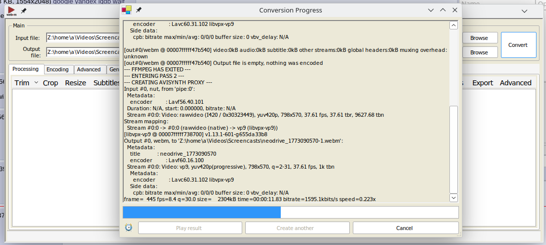Click the log scroll-down arrow
Screen dimensions: 546x245
pos(454,198)
